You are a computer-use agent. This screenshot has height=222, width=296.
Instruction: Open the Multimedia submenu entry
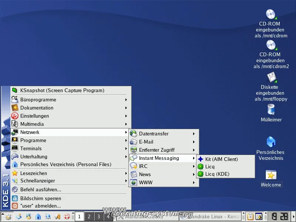pyautogui.click(x=71, y=124)
